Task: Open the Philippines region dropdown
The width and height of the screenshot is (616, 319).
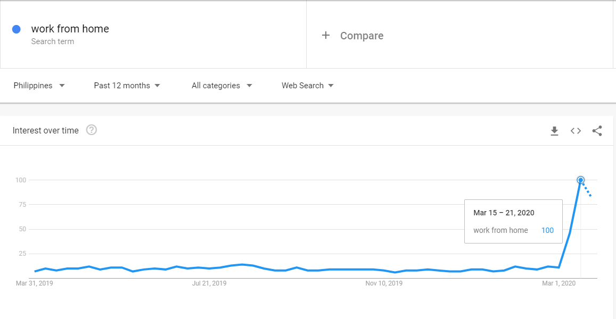Action: click(x=39, y=86)
